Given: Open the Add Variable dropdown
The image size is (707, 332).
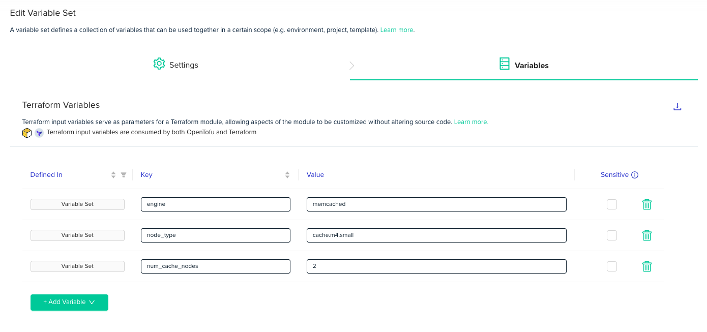Looking at the screenshot, I should (x=69, y=302).
